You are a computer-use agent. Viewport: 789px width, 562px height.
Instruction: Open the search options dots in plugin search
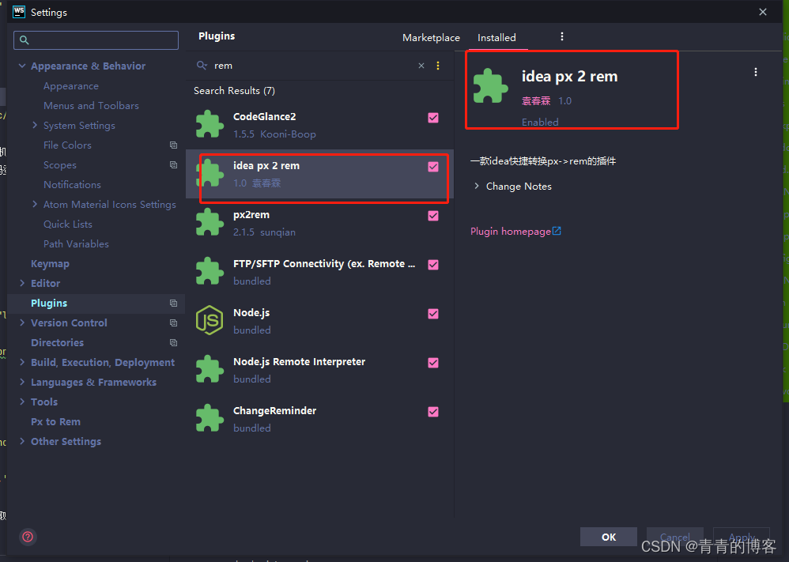(438, 66)
